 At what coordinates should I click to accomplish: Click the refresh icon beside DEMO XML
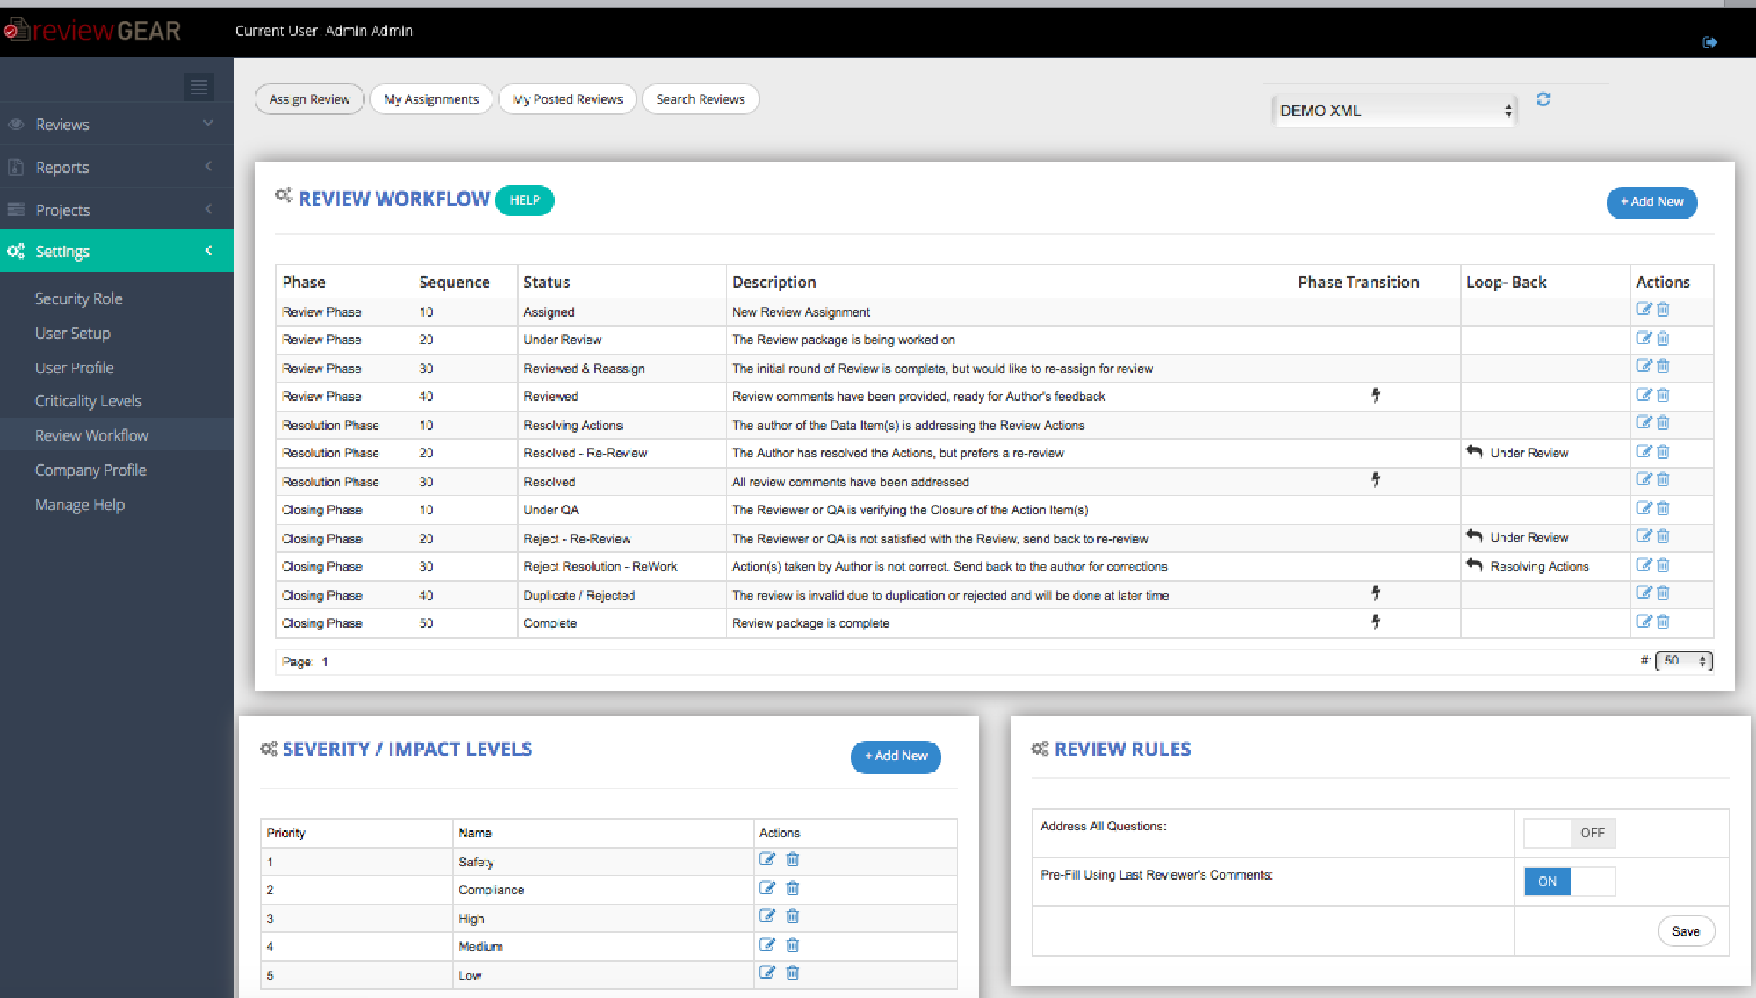(x=1543, y=99)
